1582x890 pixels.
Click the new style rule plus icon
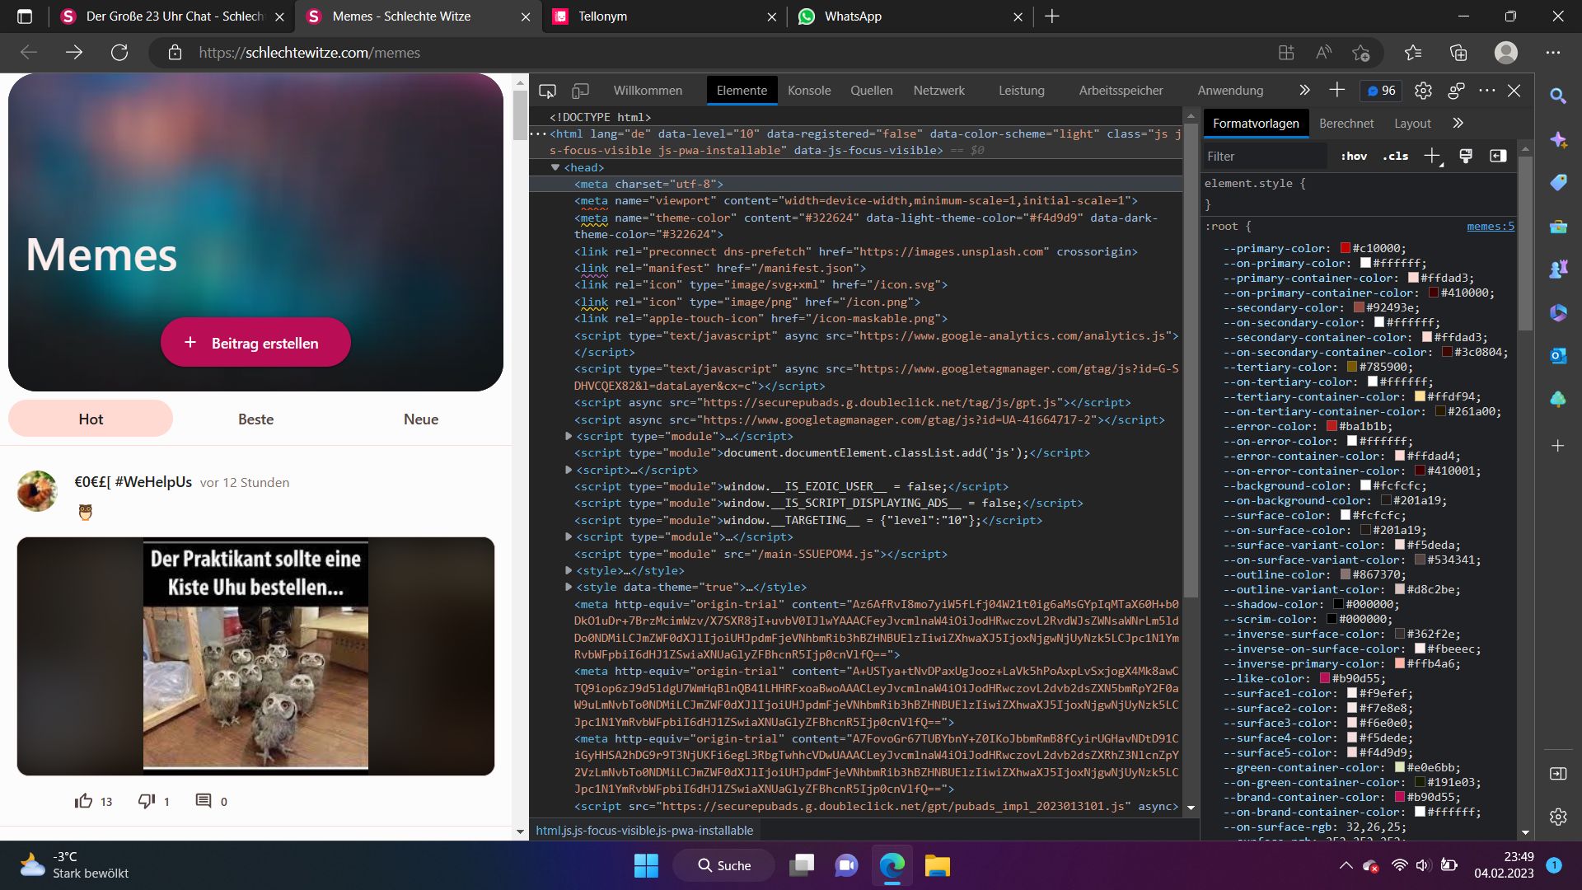1432,156
